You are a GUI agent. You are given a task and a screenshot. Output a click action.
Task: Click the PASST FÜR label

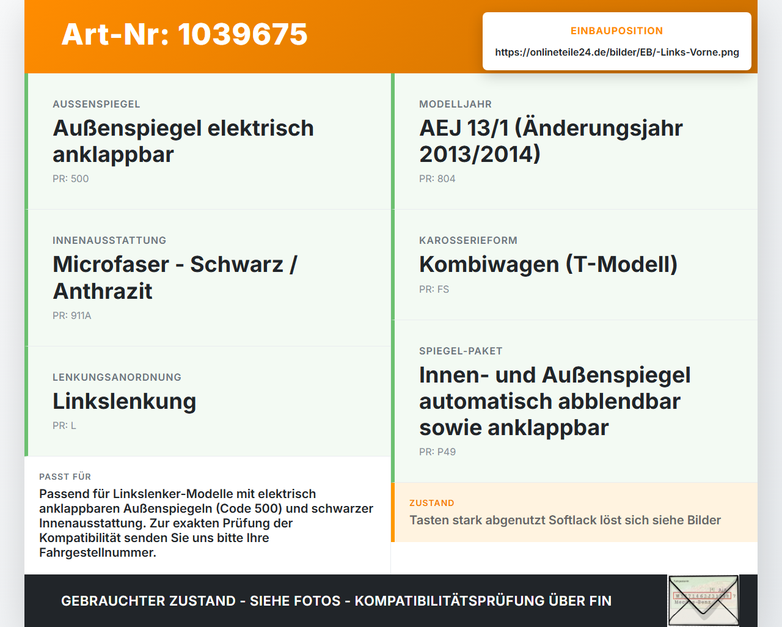[x=65, y=477]
